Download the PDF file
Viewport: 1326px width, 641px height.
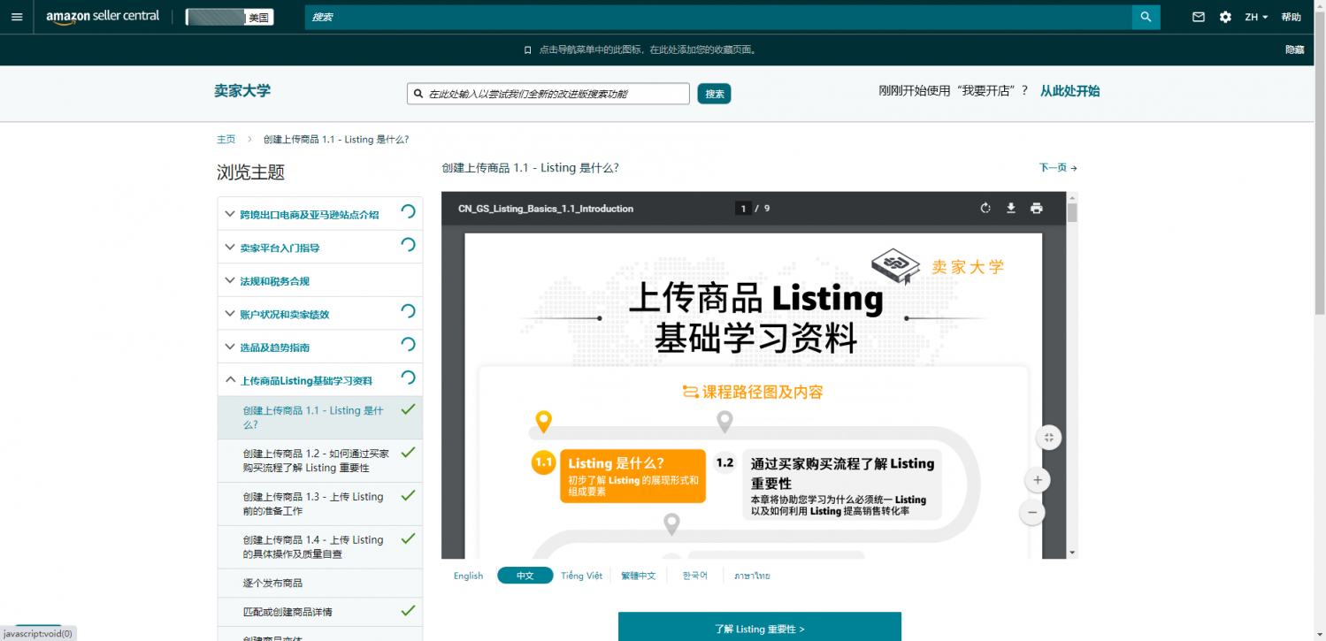pos(1011,209)
